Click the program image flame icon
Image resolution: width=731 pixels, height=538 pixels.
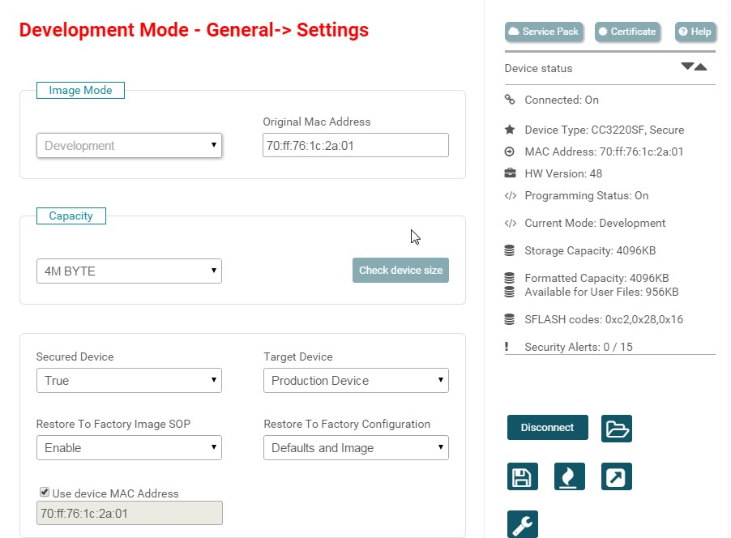tap(569, 476)
